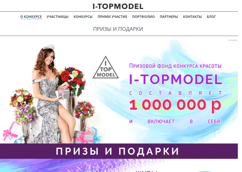Viewport: 242px width, 172px height.
Task: Select ПРИМИ УЧАСТИЕ in the navigation
Action: (x=112, y=17)
